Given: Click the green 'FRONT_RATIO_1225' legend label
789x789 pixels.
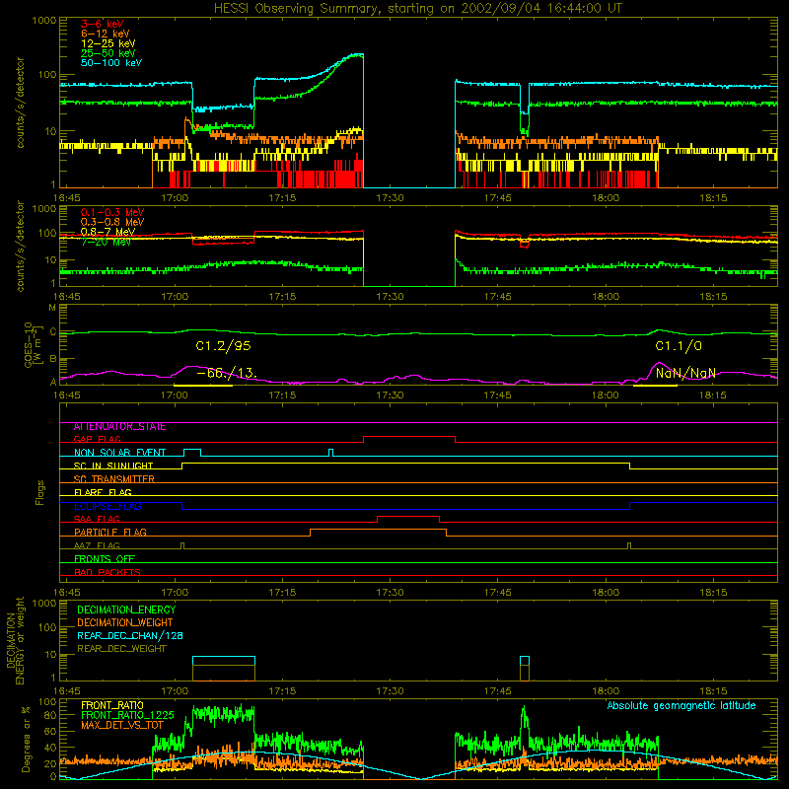Looking at the screenshot, I should pos(127,715).
